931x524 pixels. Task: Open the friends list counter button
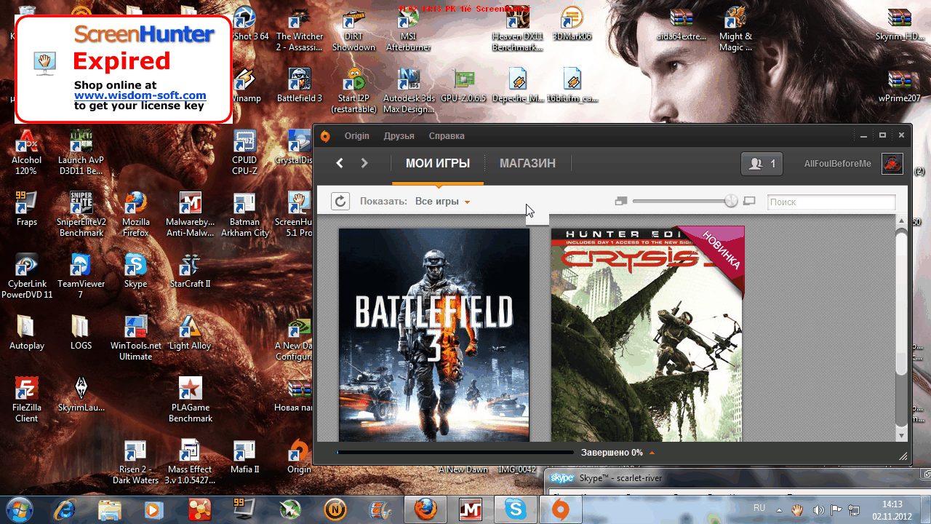[x=762, y=164]
